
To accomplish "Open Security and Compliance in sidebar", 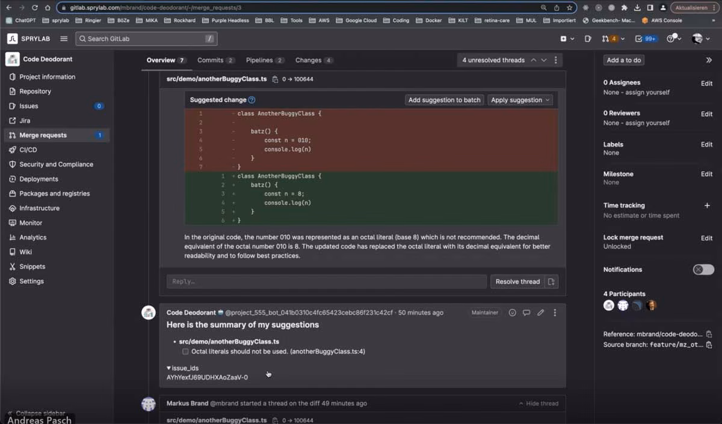I will point(56,164).
